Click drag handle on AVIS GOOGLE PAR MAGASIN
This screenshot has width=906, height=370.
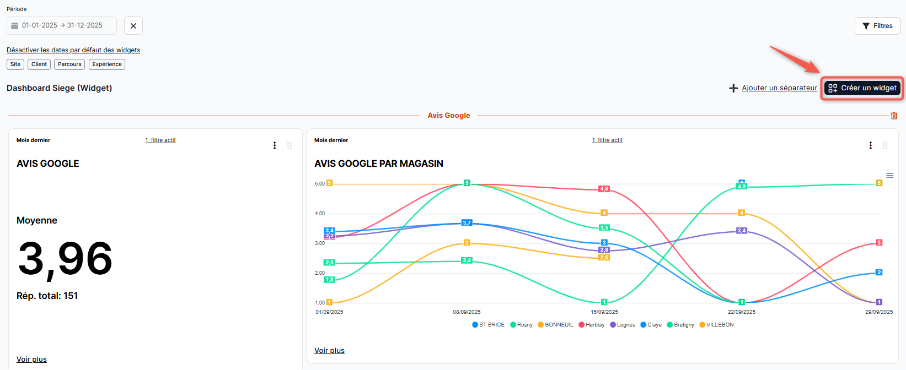[x=885, y=145]
